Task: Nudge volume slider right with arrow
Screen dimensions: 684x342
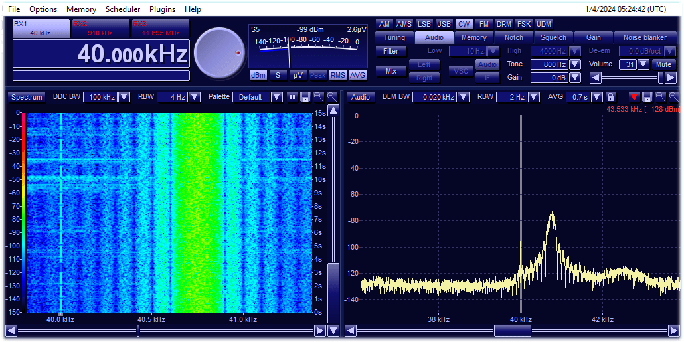Action: click(x=671, y=78)
